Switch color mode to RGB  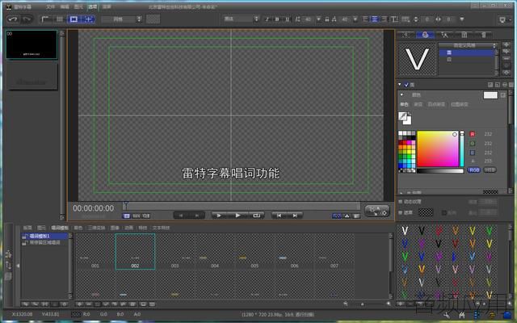[474, 170]
